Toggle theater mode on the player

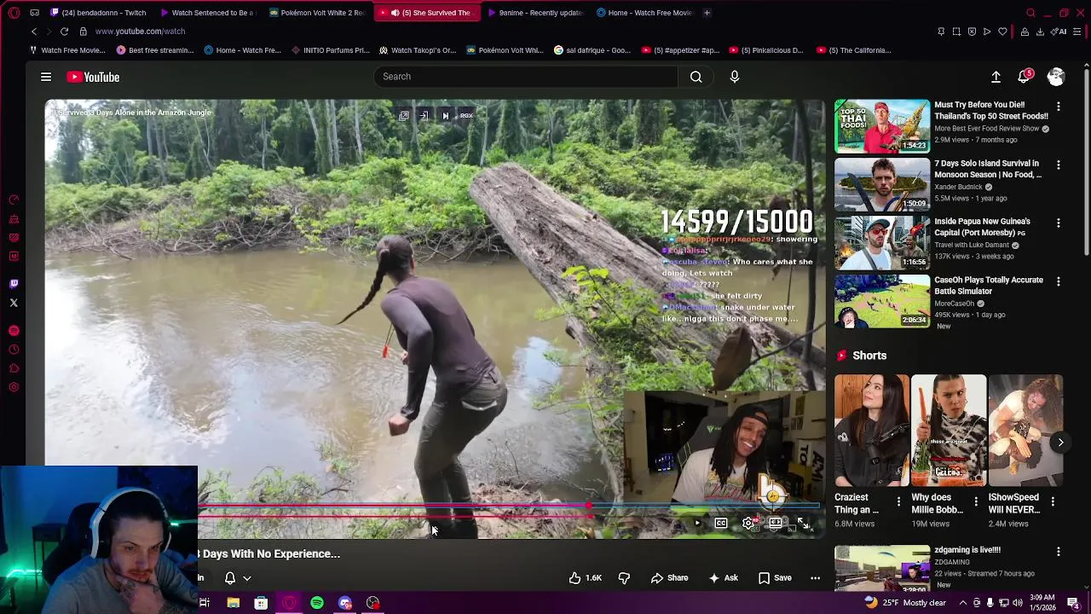tap(776, 523)
